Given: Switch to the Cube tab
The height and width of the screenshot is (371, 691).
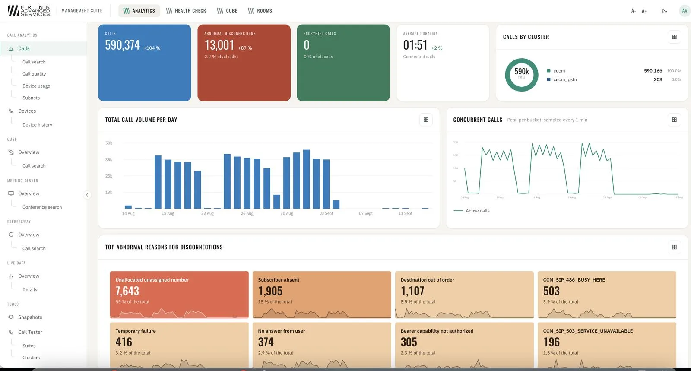Looking at the screenshot, I should coord(227,11).
